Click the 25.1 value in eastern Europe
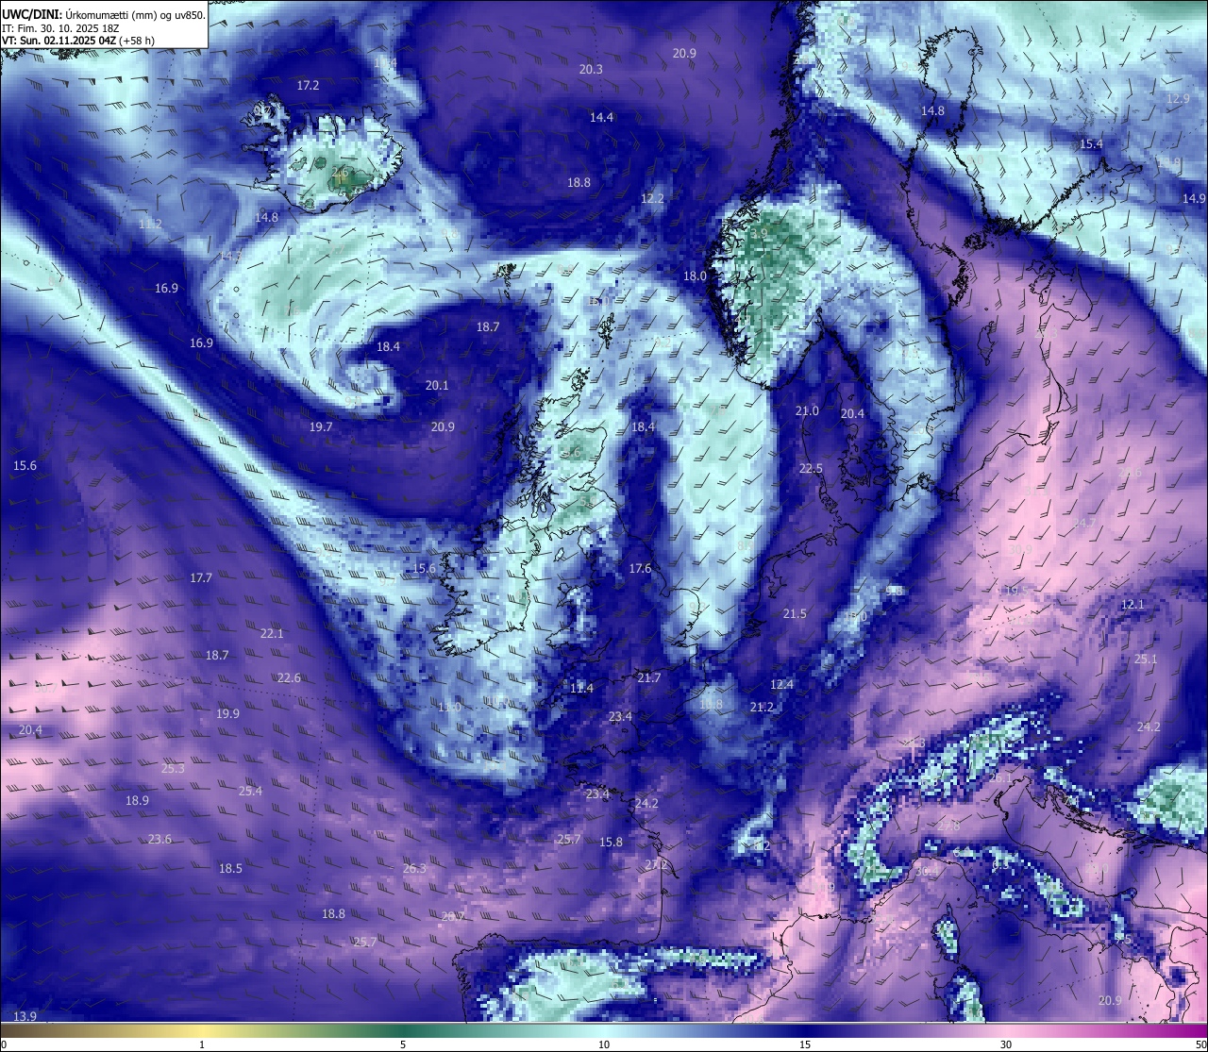This screenshot has width=1208, height=1052. coord(1146,659)
